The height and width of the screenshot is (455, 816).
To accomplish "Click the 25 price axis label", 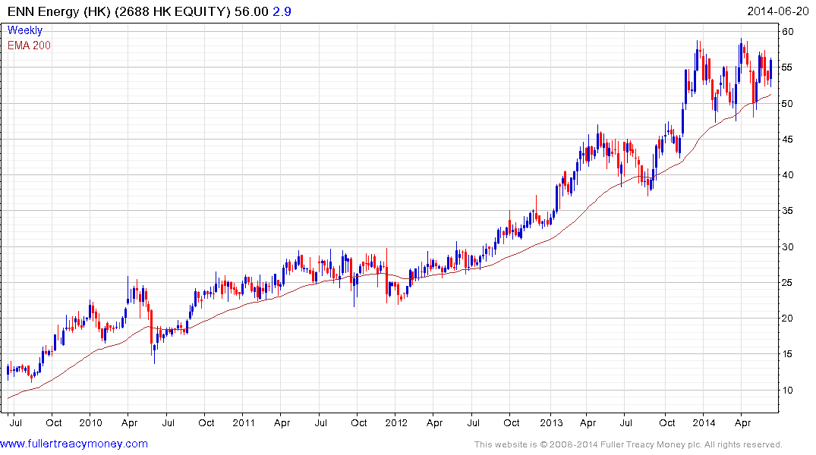I will coord(788,283).
